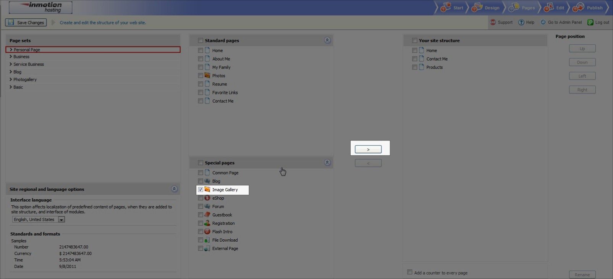Click the Help question mark icon
The image size is (613, 279).
click(521, 22)
